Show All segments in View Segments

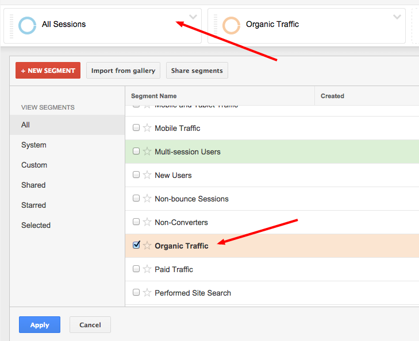pyautogui.click(x=67, y=125)
